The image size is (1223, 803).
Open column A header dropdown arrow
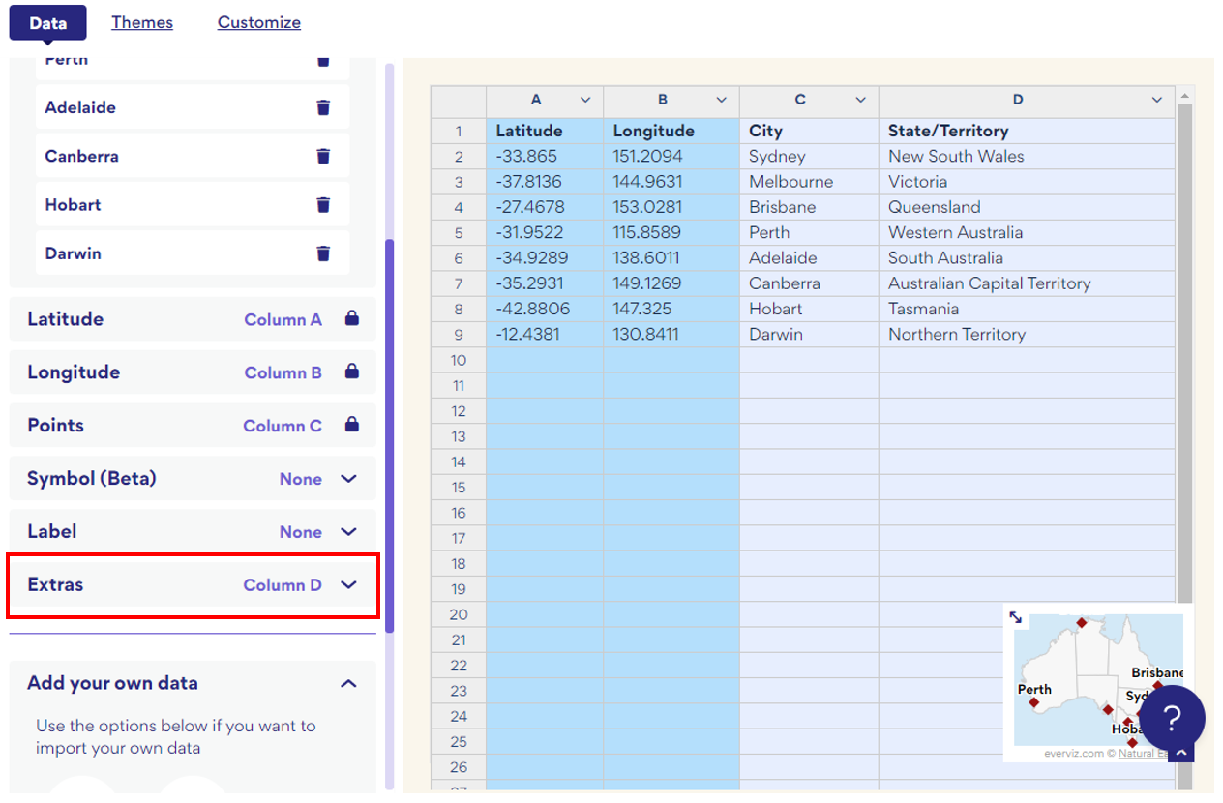pos(585,100)
